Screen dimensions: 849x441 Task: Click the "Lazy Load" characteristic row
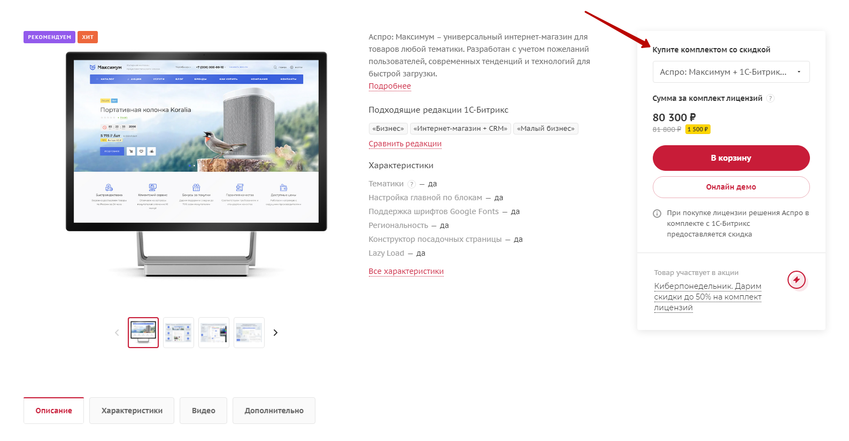coord(397,253)
